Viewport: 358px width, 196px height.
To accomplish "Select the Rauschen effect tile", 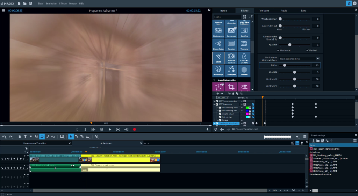I will (231, 45).
